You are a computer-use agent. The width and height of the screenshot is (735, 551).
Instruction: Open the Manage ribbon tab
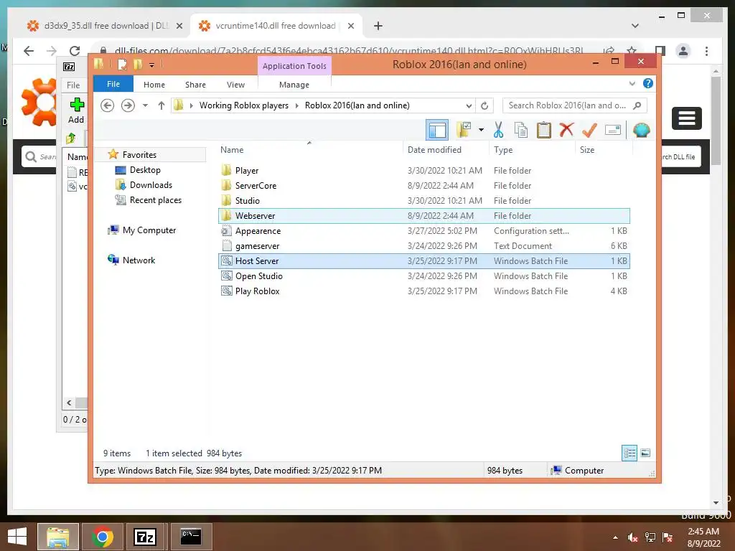(294, 85)
